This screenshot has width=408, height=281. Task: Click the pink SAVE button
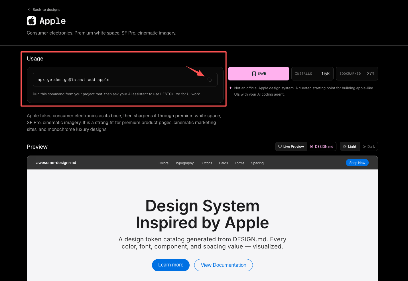pos(259,74)
